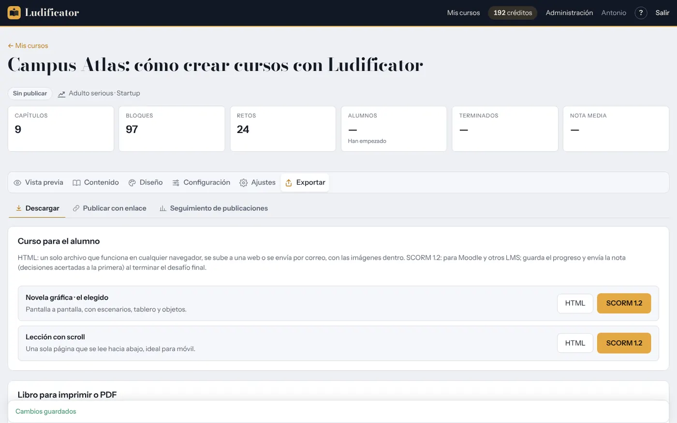
Task: Click the eye icon beside Vista previa
Action: tap(17, 183)
